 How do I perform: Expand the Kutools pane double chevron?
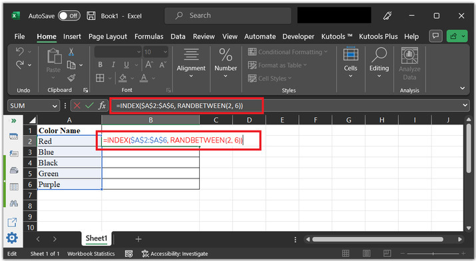pyautogui.click(x=14, y=121)
